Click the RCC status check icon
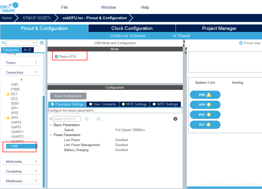262x189 pixels. click(x=208, y=125)
